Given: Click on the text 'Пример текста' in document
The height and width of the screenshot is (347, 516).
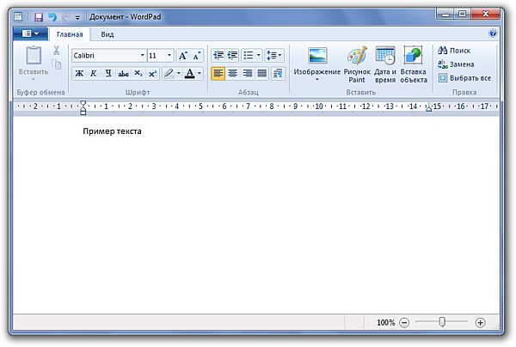Looking at the screenshot, I should 112,131.
